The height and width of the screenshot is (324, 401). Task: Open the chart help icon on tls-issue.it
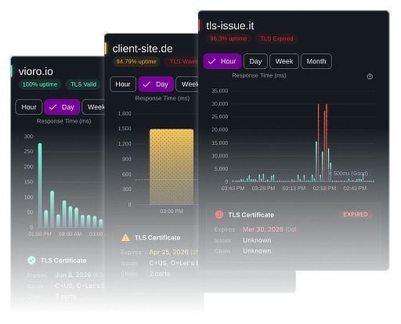370,77
